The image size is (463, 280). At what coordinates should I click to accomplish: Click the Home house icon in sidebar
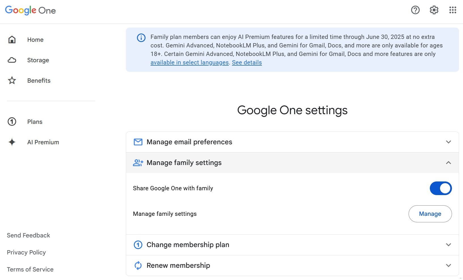[12, 40]
